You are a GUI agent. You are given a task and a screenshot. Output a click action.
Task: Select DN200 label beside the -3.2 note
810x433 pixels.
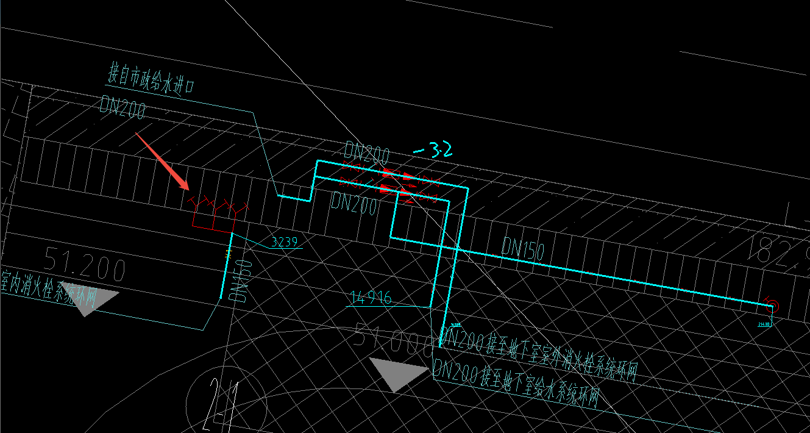(367, 153)
